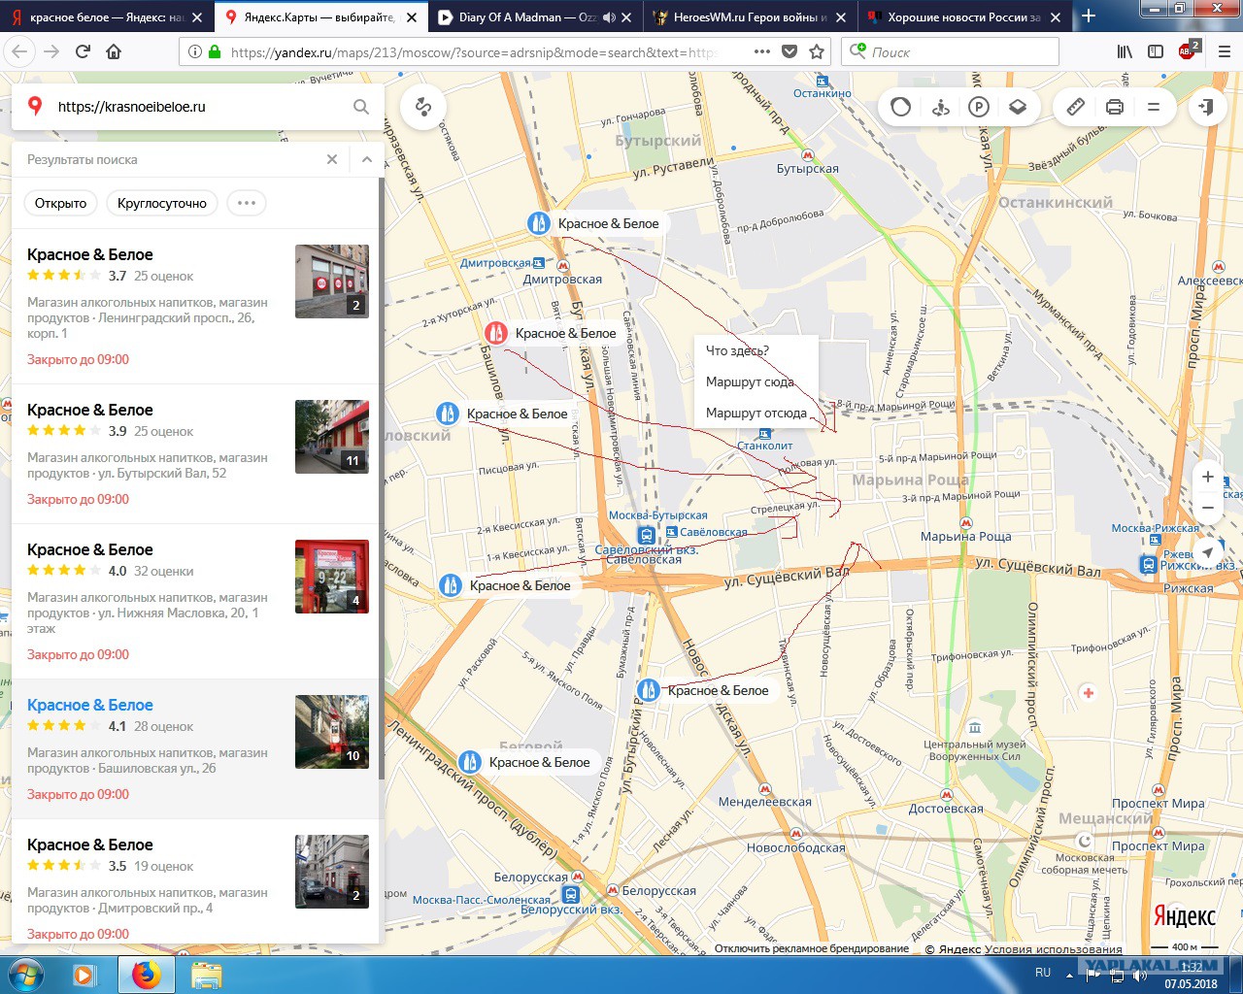Open 'Условия использования' link
This screenshot has width=1243, height=994.
click(x=1054, y=949)
